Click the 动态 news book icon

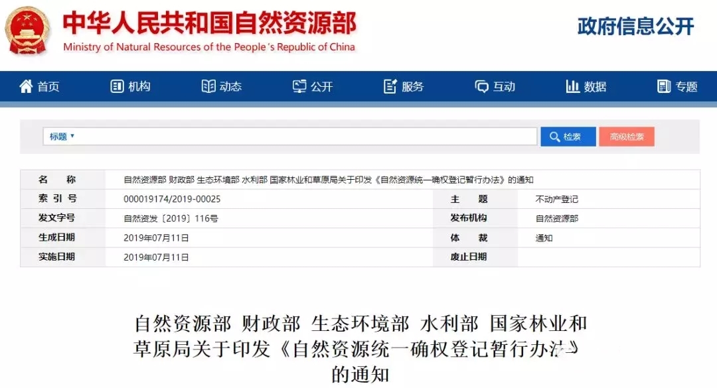click(208, 86)
